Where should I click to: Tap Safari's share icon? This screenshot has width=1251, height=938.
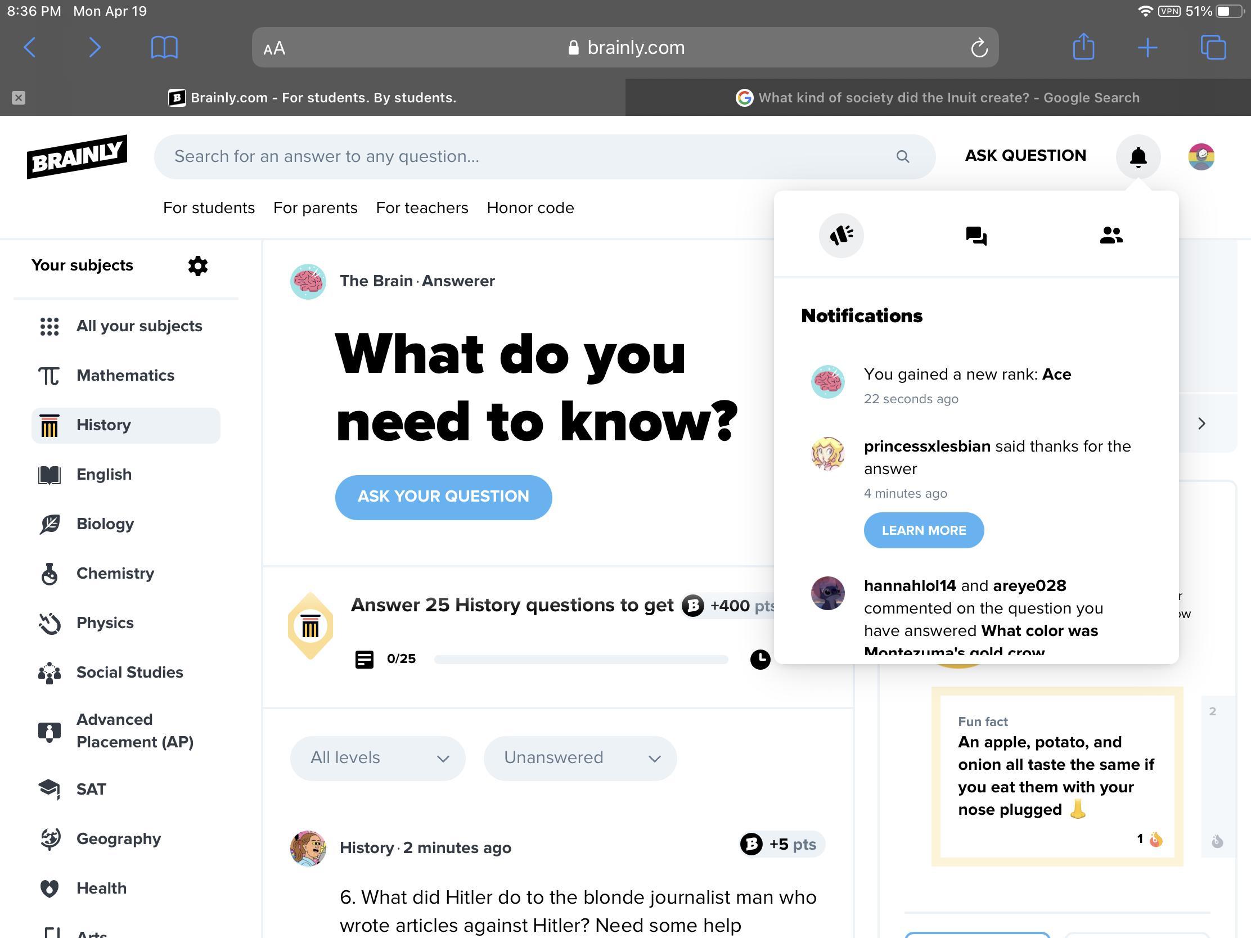1083,47
